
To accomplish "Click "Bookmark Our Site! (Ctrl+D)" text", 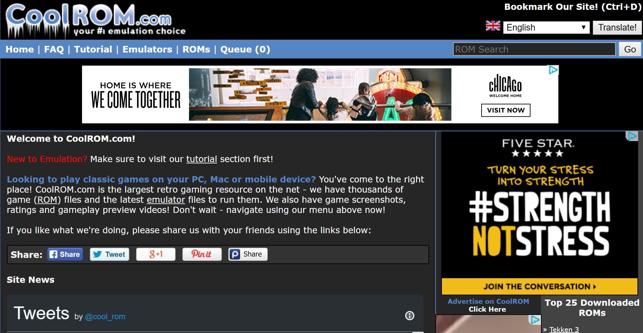I will click(x=572, y=7).
